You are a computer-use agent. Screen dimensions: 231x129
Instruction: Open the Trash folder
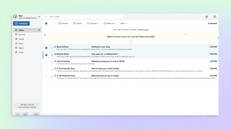27,52
